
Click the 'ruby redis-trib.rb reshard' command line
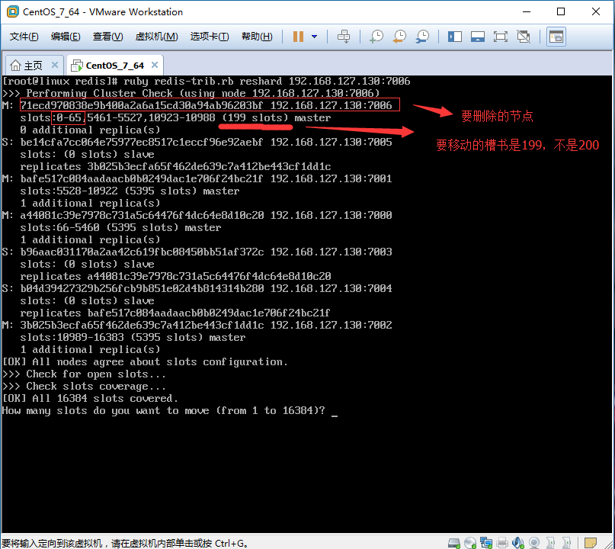pyautogui.click(x=206, y=82)
